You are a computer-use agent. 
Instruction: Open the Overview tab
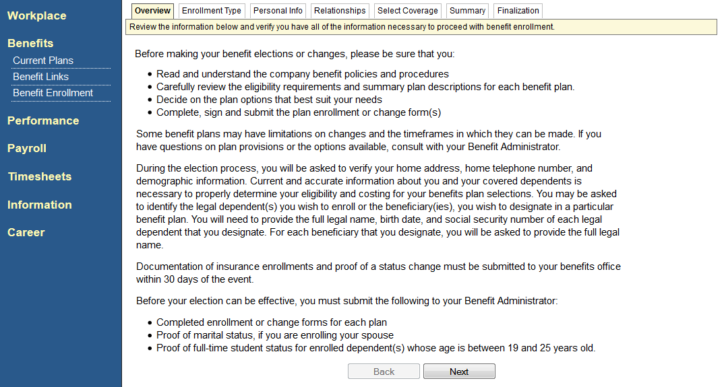click(x=152, y=11)
